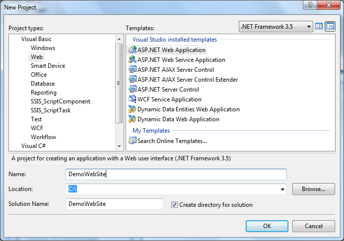
Task: Select the Test project type
Action: click(36, 119)
